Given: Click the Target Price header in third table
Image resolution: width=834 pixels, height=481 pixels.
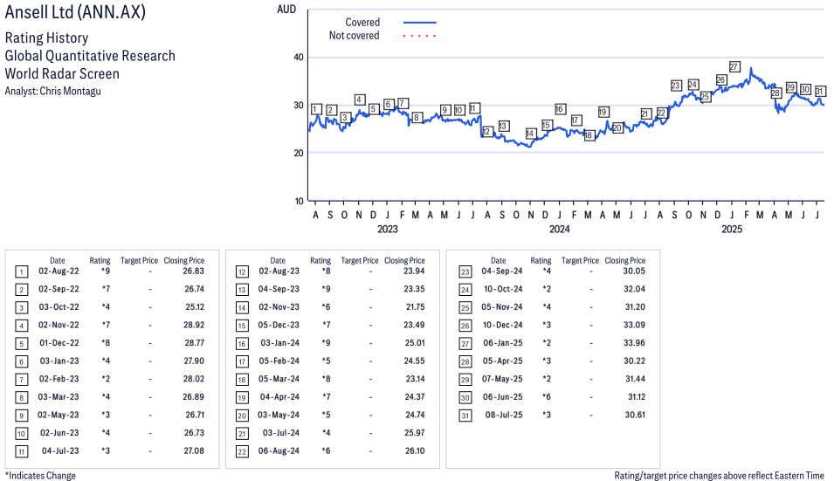Looking at the screenshot, I should tap(580, 260).
